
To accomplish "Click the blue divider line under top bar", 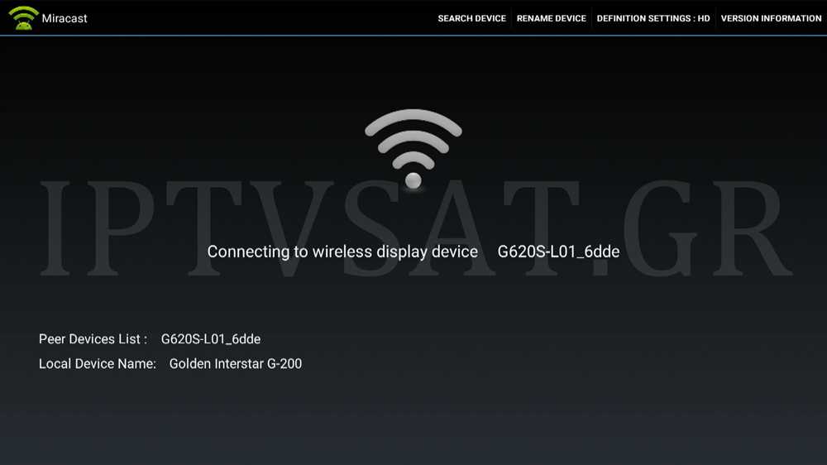I will 413,36.
